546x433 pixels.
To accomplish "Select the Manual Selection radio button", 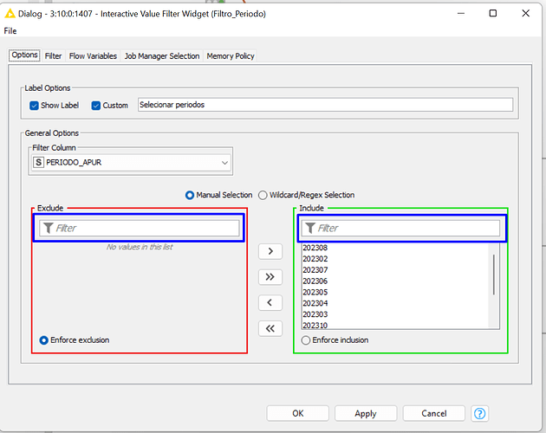I will pos(190,195).
